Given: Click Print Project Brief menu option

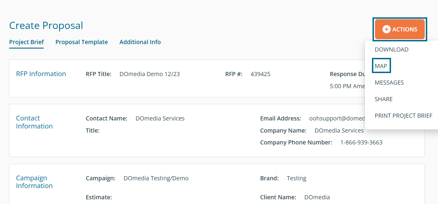Looking at the screenshot, I should point(403,116).
